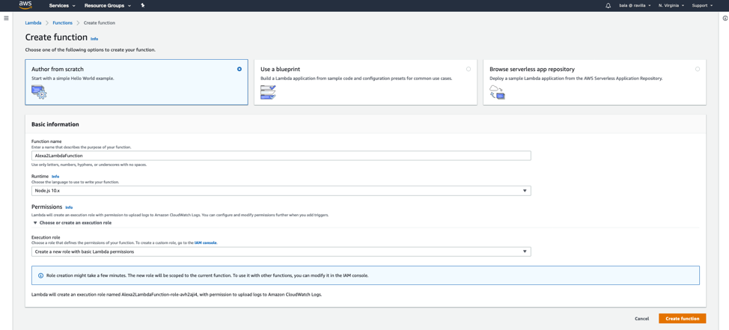The height and width of the screenshot is (330, 729).
Task: Open the N. Virginia region selector
Action: (671, 5)
